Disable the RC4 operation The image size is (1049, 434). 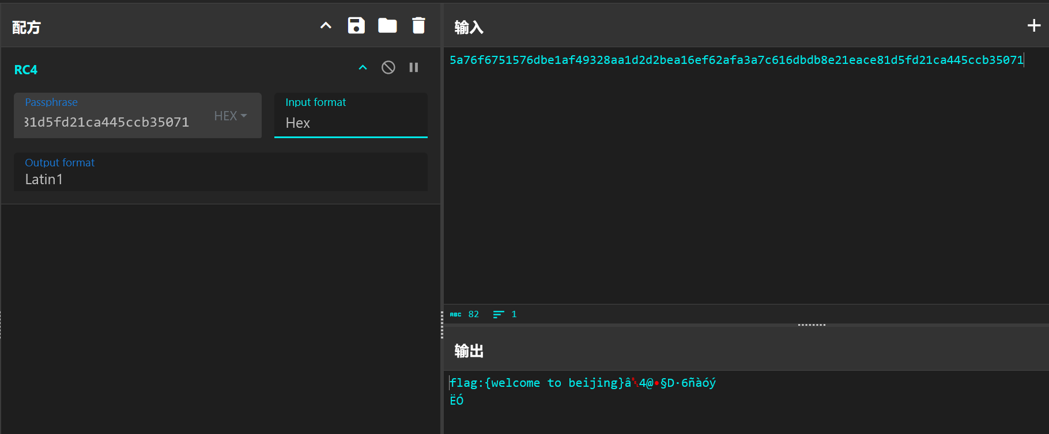click(388, 68)
